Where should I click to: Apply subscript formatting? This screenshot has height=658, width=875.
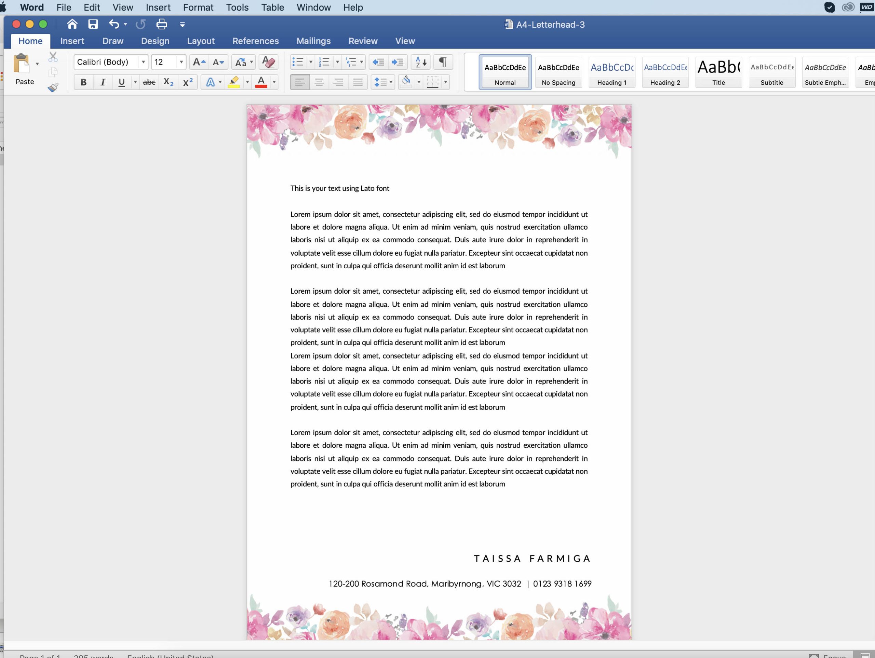click(x=169, y=82)
